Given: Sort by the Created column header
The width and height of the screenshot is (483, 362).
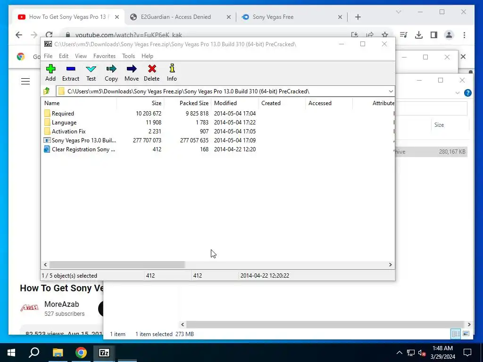Looking at the screenshot, I should (282, 103).
